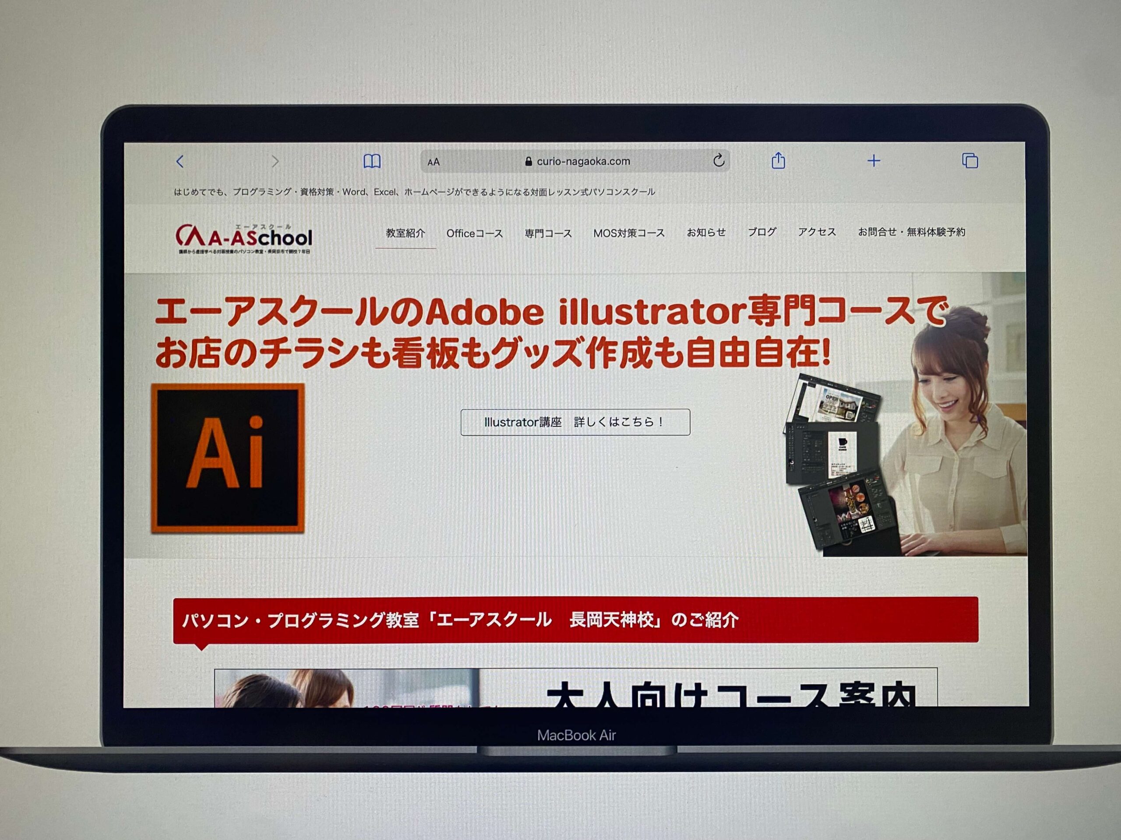Open the ブログ navigation link
The image size is (1121, 840).
(x=761, y=232)
